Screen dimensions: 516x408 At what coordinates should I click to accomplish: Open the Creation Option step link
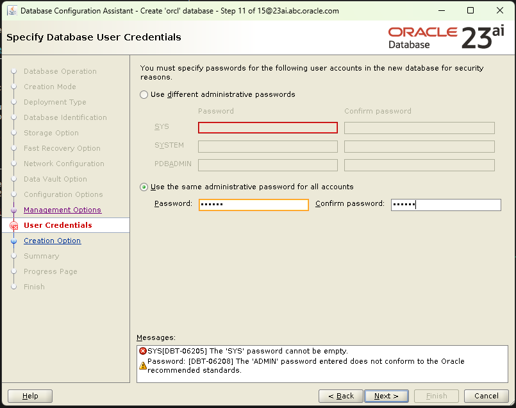coord(52,241)
